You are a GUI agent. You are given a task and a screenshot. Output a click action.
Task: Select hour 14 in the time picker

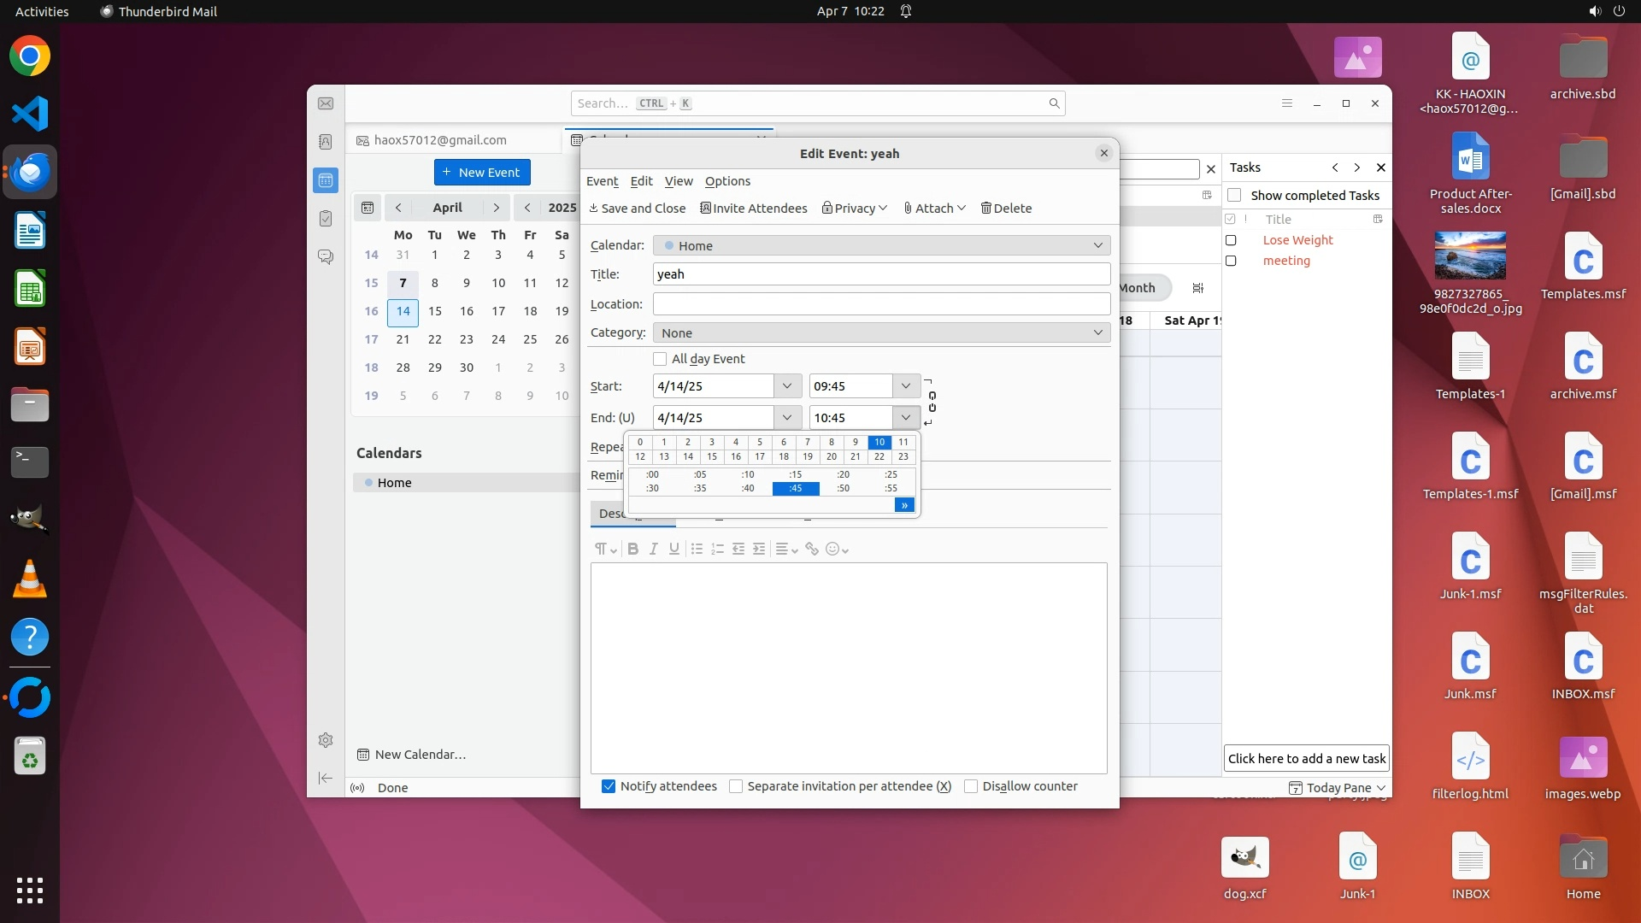[688, 457]
